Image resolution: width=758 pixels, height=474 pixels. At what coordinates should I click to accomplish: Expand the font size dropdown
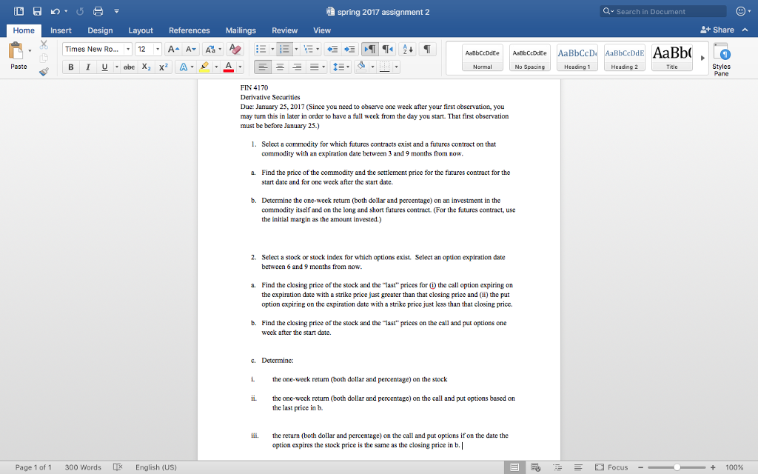157,48
